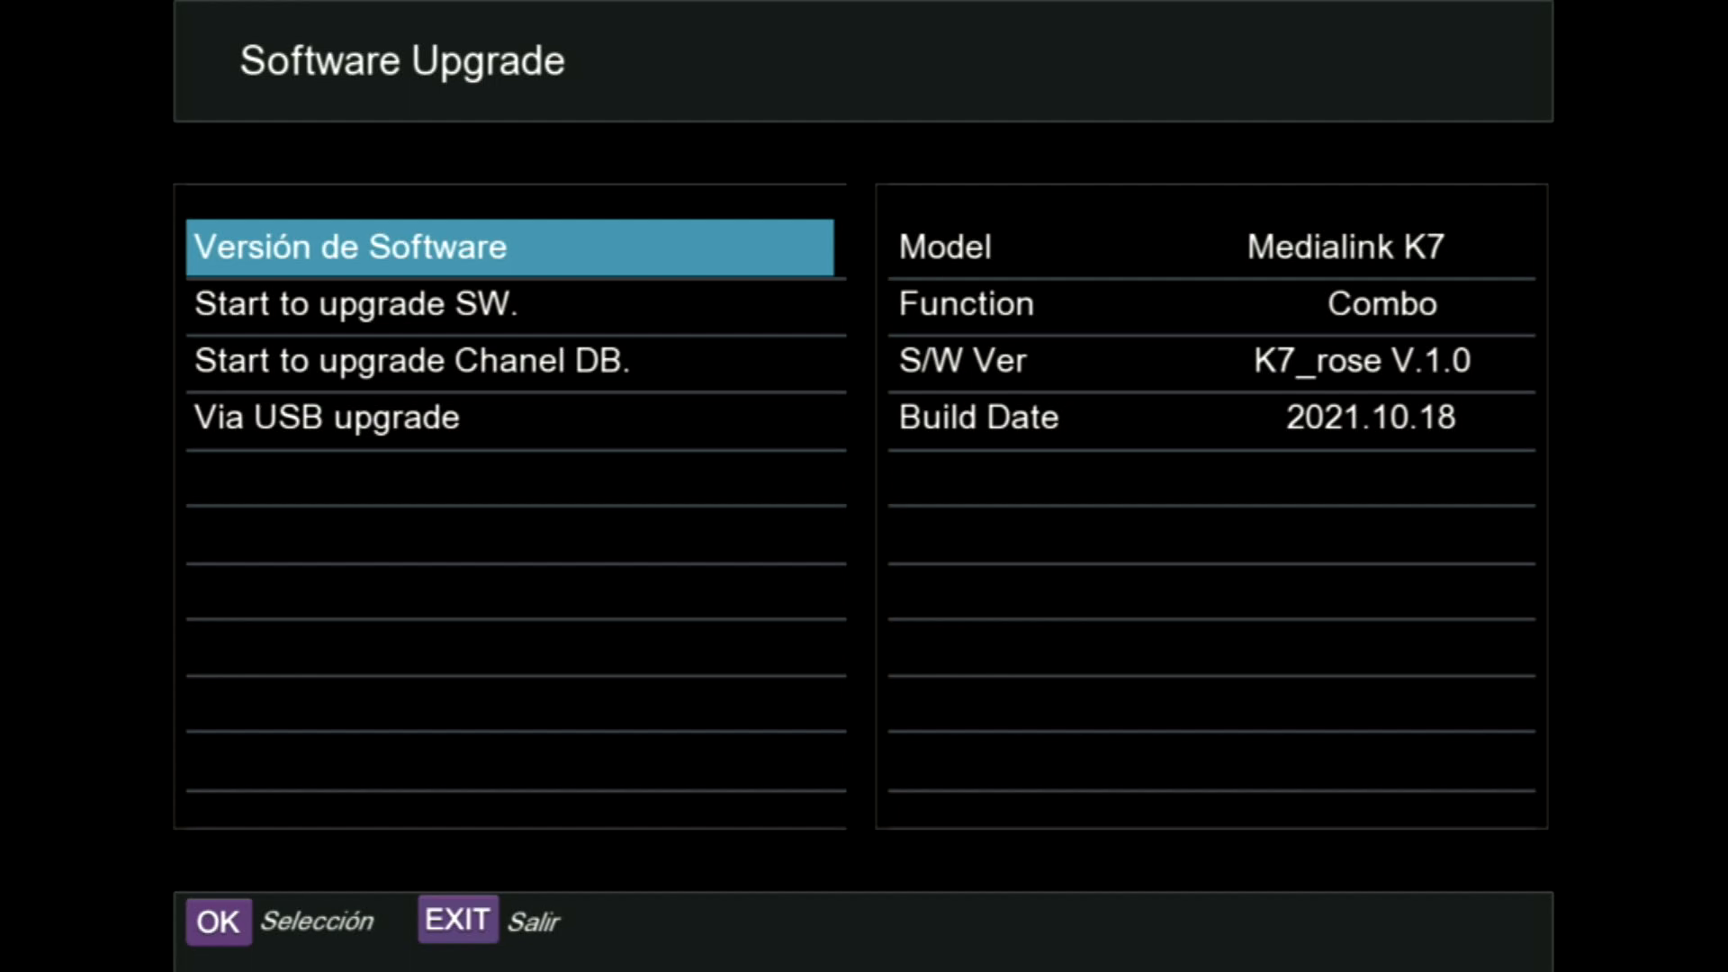The width and height of the screenshot is (1728, 972).
Task: Click the Medialink K7 model value
Action: (1345, 247)
